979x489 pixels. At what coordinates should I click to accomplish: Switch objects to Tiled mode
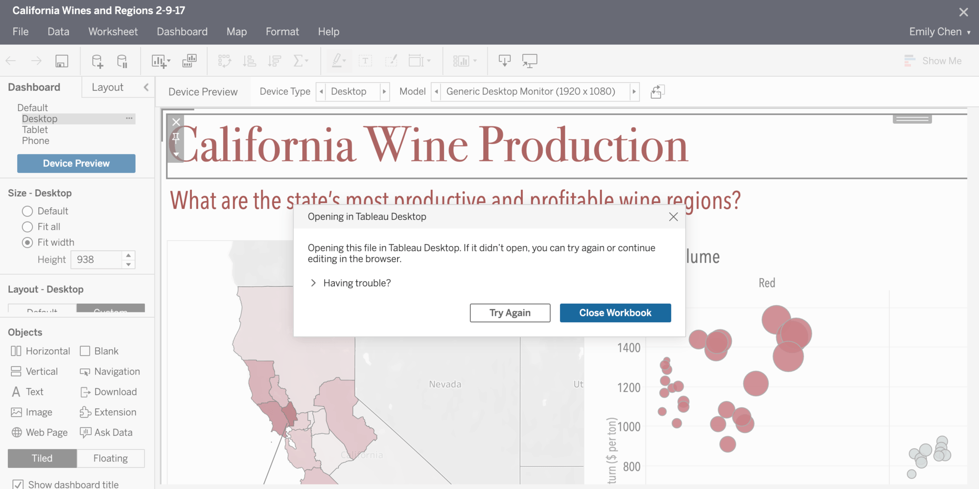click(x=42, y=458)
